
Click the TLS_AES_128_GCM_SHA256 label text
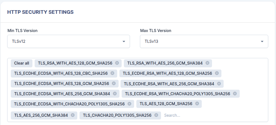[166, 104]
